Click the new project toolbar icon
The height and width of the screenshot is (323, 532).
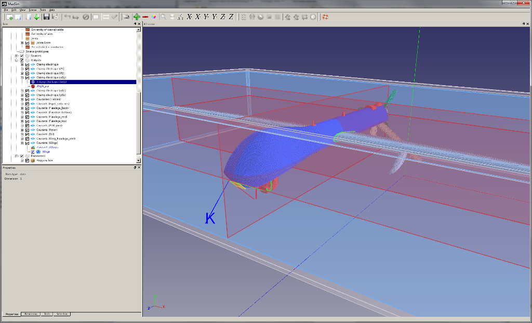pos(9,17)
